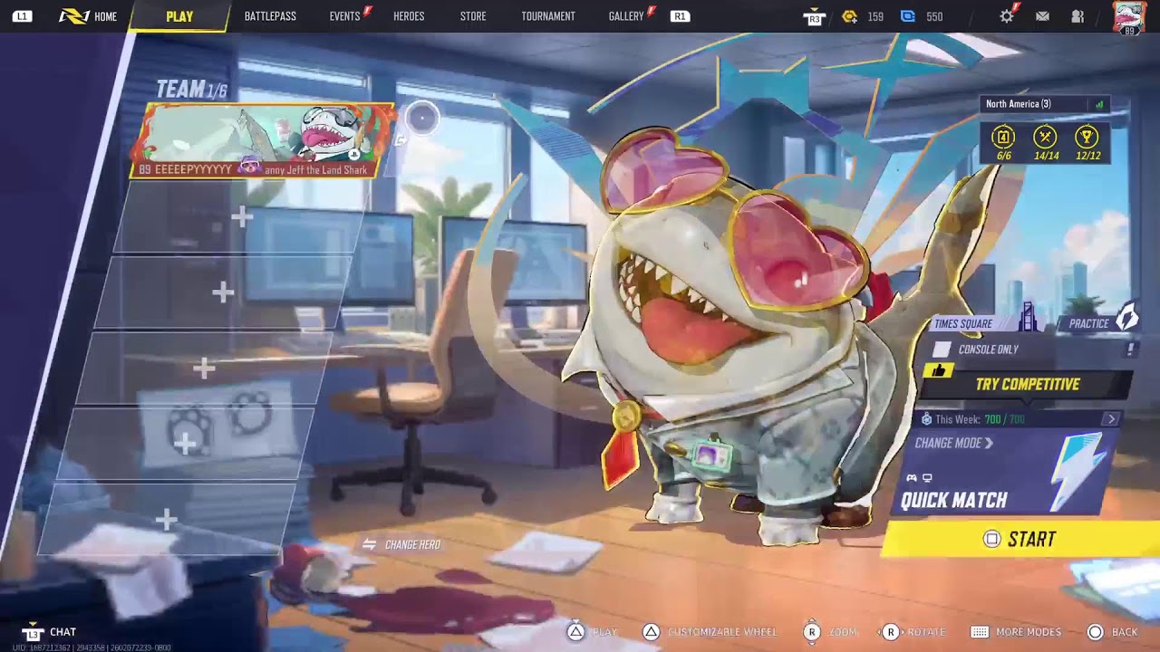Open daily missions icon showing 6/6
The height and width of the screenshot is (652, 1160).
(x=1003, y=137)
